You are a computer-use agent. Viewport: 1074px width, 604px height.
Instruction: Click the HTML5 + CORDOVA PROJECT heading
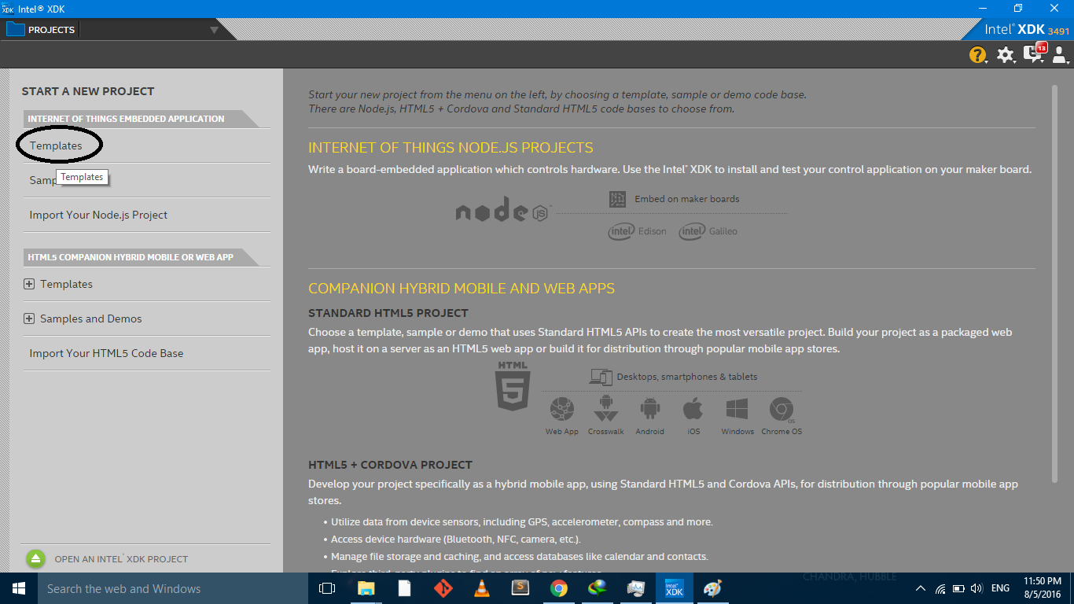[x=390, y=465]
